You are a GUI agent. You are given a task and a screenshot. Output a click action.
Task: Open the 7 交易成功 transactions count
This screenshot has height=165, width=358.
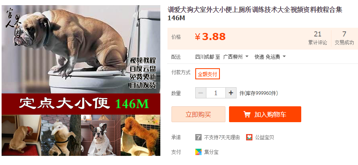point(344,38)
